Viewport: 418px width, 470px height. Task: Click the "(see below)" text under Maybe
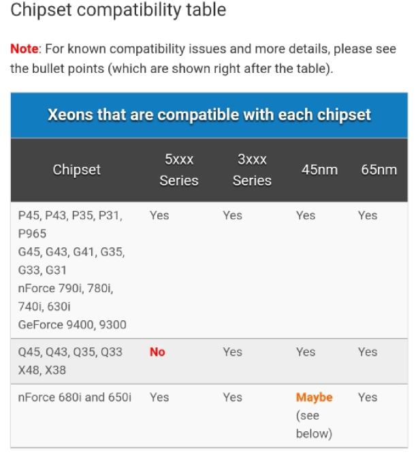click(314, 424)
